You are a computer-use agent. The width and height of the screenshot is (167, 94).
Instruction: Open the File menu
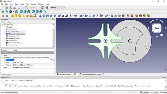[2, 4]
